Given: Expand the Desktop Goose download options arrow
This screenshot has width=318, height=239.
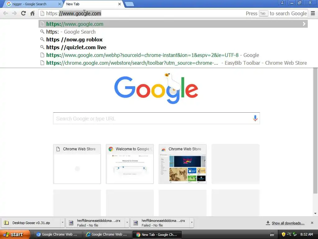Looking at the screenshot, I should pyautogui.click(x=62, y=223).
